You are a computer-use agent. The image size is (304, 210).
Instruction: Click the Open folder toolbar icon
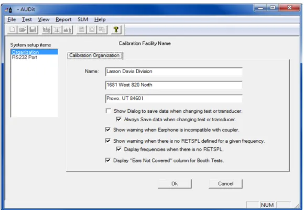[23, 30]
